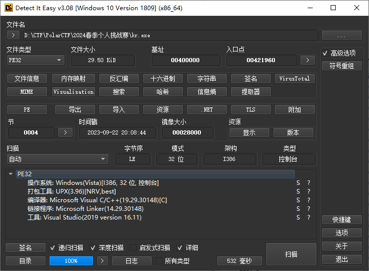This screenshot has height=271, width=369.
Task: Enable the 启发式扫描 checkbox
Action: [x=133, y=248]
